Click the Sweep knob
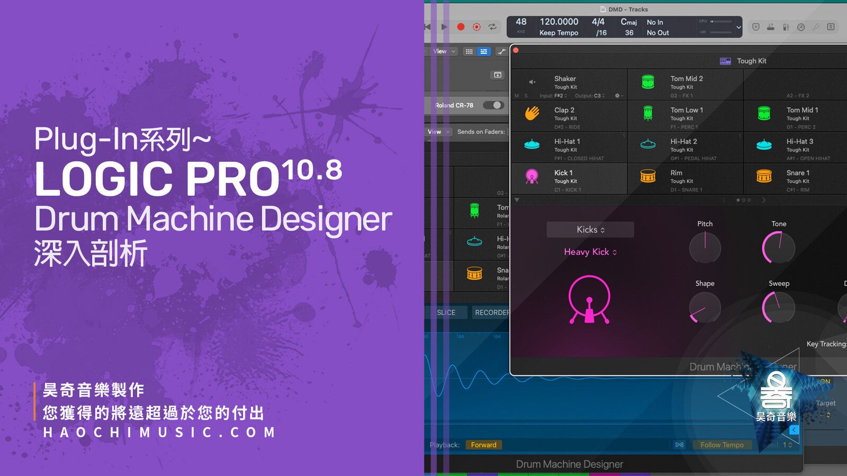The height and width of the screenshot is (476, 847). [x=778, y=307]
